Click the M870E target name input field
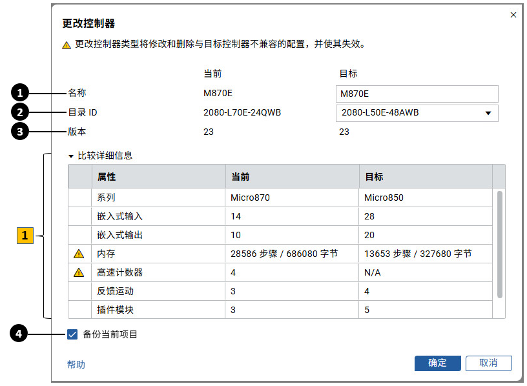The height and width of the screenshot is (386, 527). (x=417, y=94)
